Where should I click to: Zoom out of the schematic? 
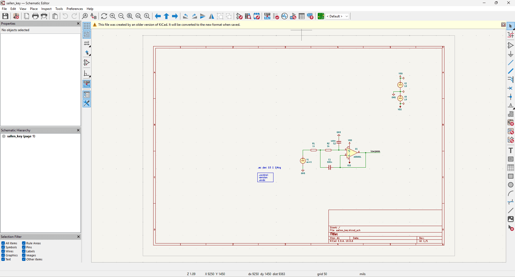pyautogui.click(x=121, y=16)
